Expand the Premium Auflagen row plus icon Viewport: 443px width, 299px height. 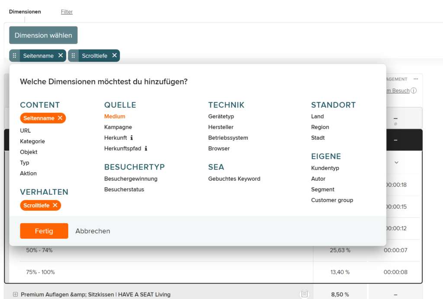(x=15, y=295)
